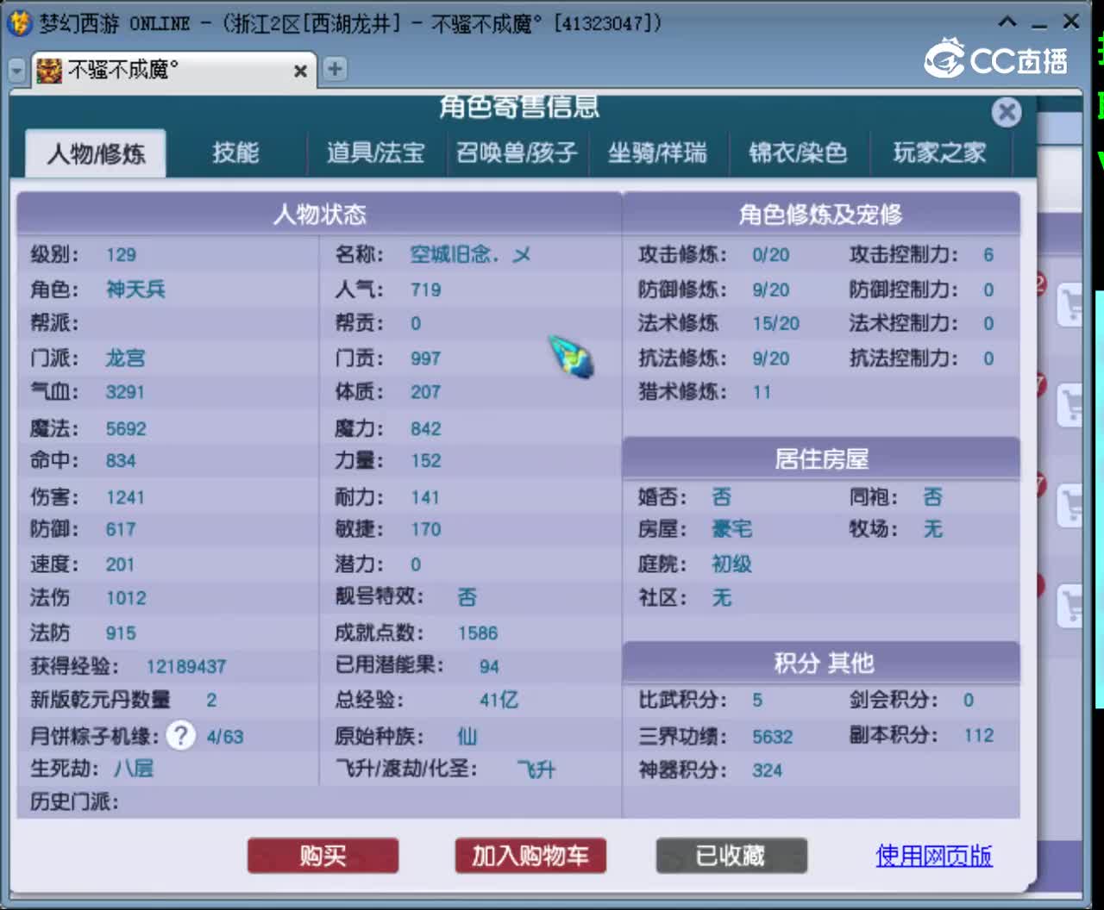Open the tab list dropdown arrow at left
This screenshot has width=1104, height=910.
[x=17, y=70]
